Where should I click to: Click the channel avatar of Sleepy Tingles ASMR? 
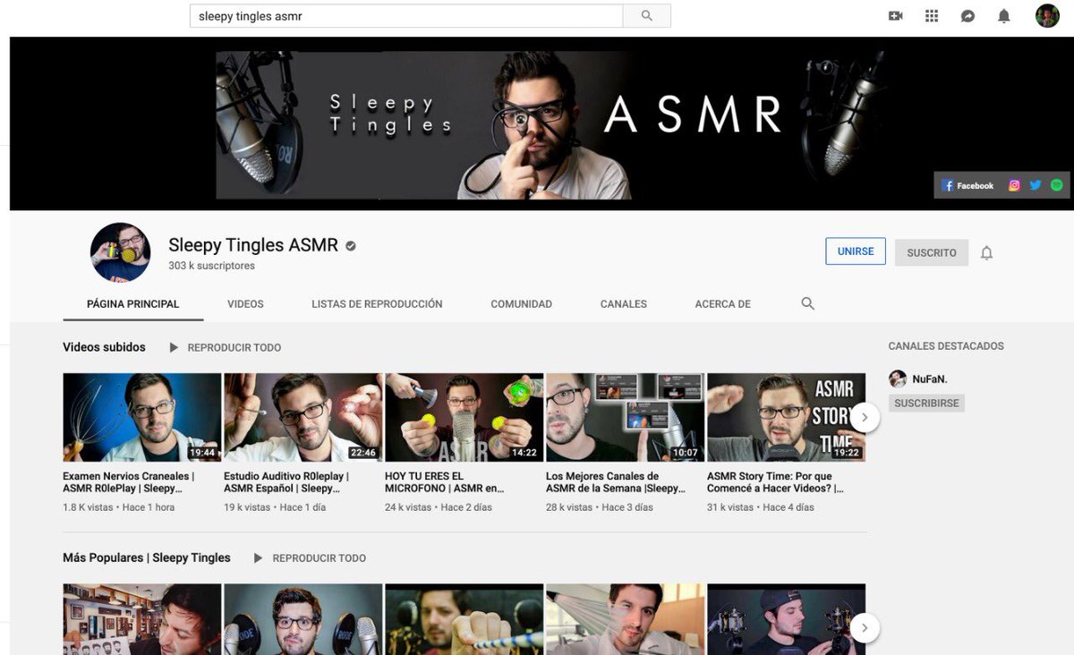(121, 252)
